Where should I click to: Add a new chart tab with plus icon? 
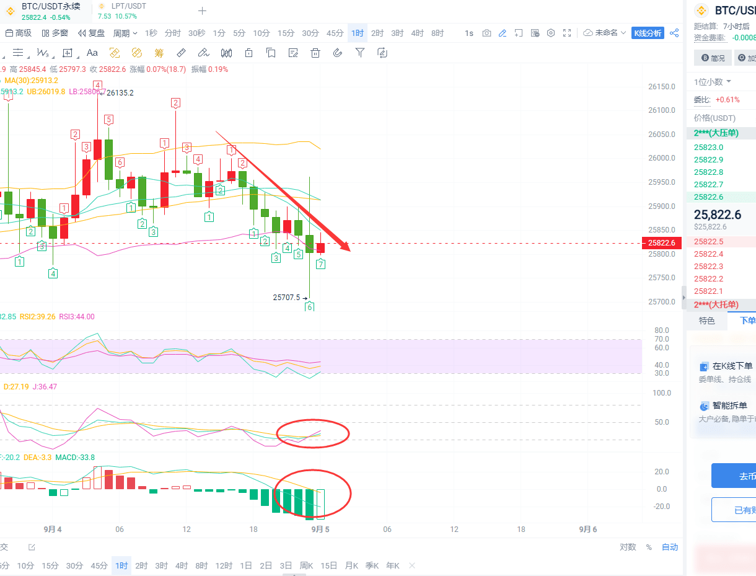[202, 11]
